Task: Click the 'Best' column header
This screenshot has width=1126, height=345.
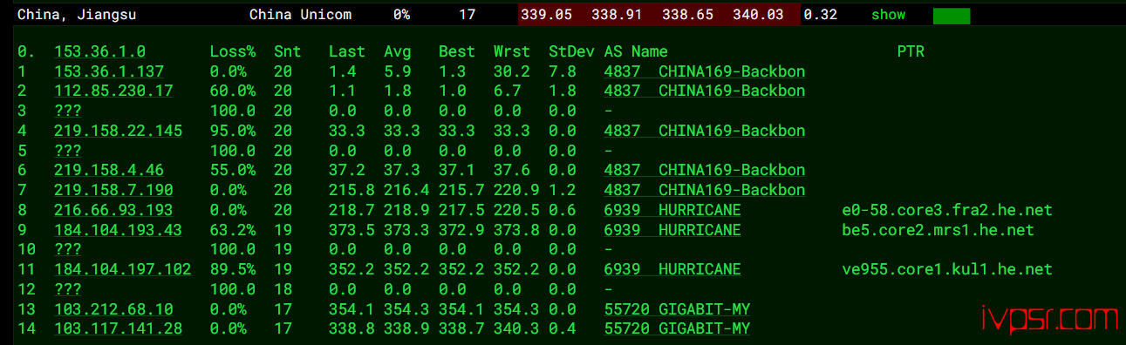Action: coord(457,52)
